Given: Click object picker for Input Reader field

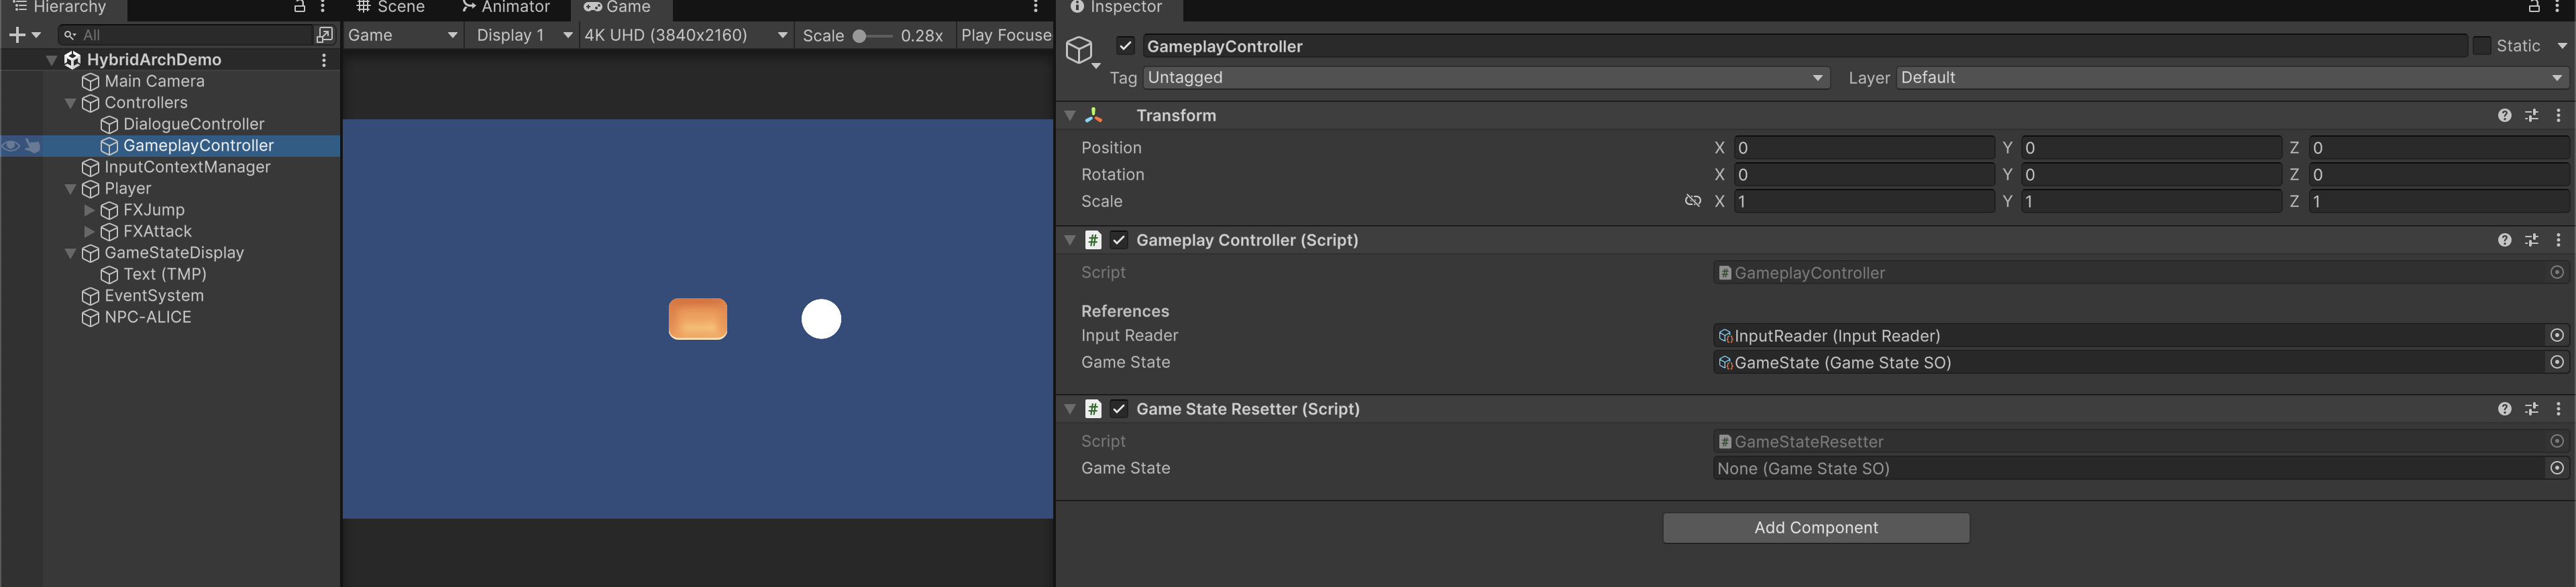Looking at the screenshot, I should point(2556,336).
